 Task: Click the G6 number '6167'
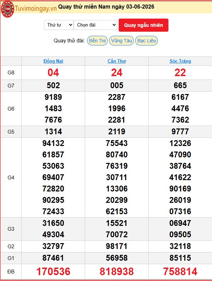point(180,97)
